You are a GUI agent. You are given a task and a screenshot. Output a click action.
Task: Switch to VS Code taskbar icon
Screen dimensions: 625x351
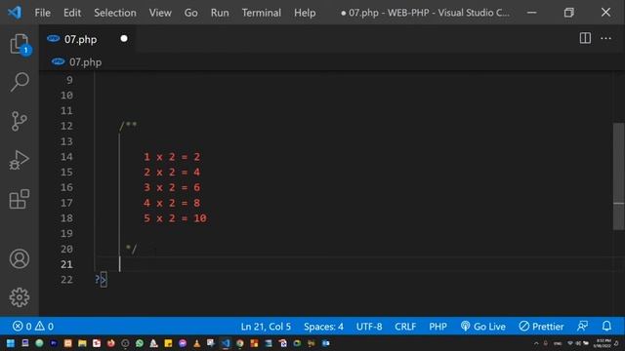coord(226,343)
